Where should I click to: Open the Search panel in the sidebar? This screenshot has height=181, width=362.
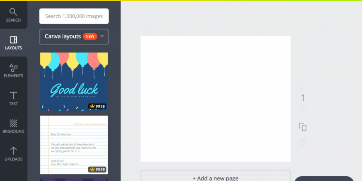(13, 15)
